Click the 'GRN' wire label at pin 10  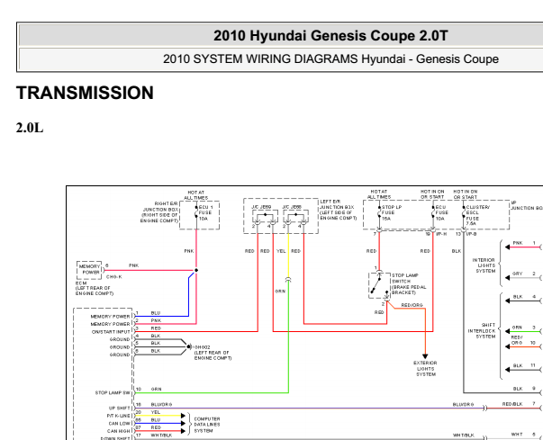pyautogui.click(x=156, y=389)
